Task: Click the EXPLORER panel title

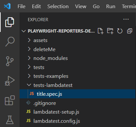Action: 38,20
